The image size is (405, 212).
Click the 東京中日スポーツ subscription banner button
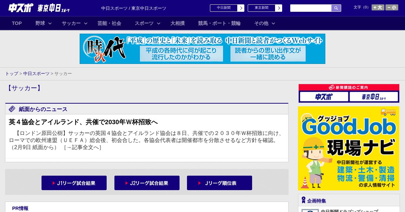(x=374, y=97)
